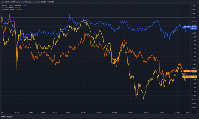Click the 13:00 time axis label

177,113
